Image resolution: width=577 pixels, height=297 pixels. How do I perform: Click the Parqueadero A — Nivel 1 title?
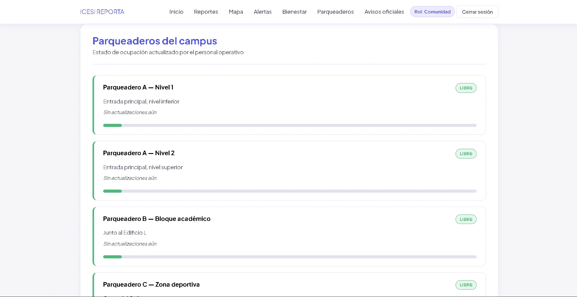point(138,87)
